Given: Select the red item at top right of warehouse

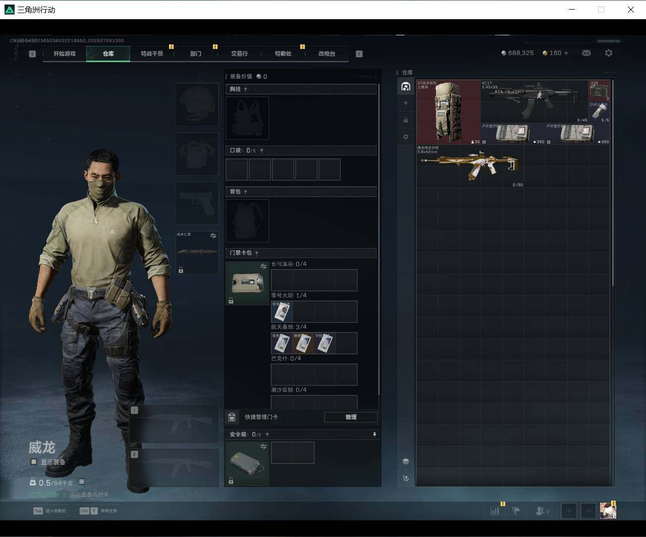Looking at the screenshot, I should (x=600, y=90).
